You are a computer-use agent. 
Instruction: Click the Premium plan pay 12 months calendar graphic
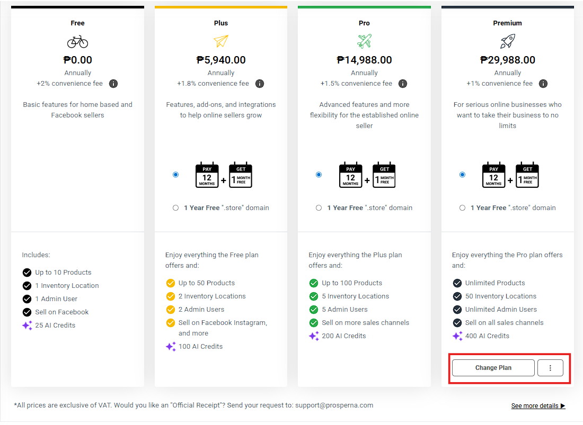coord(493,175)
